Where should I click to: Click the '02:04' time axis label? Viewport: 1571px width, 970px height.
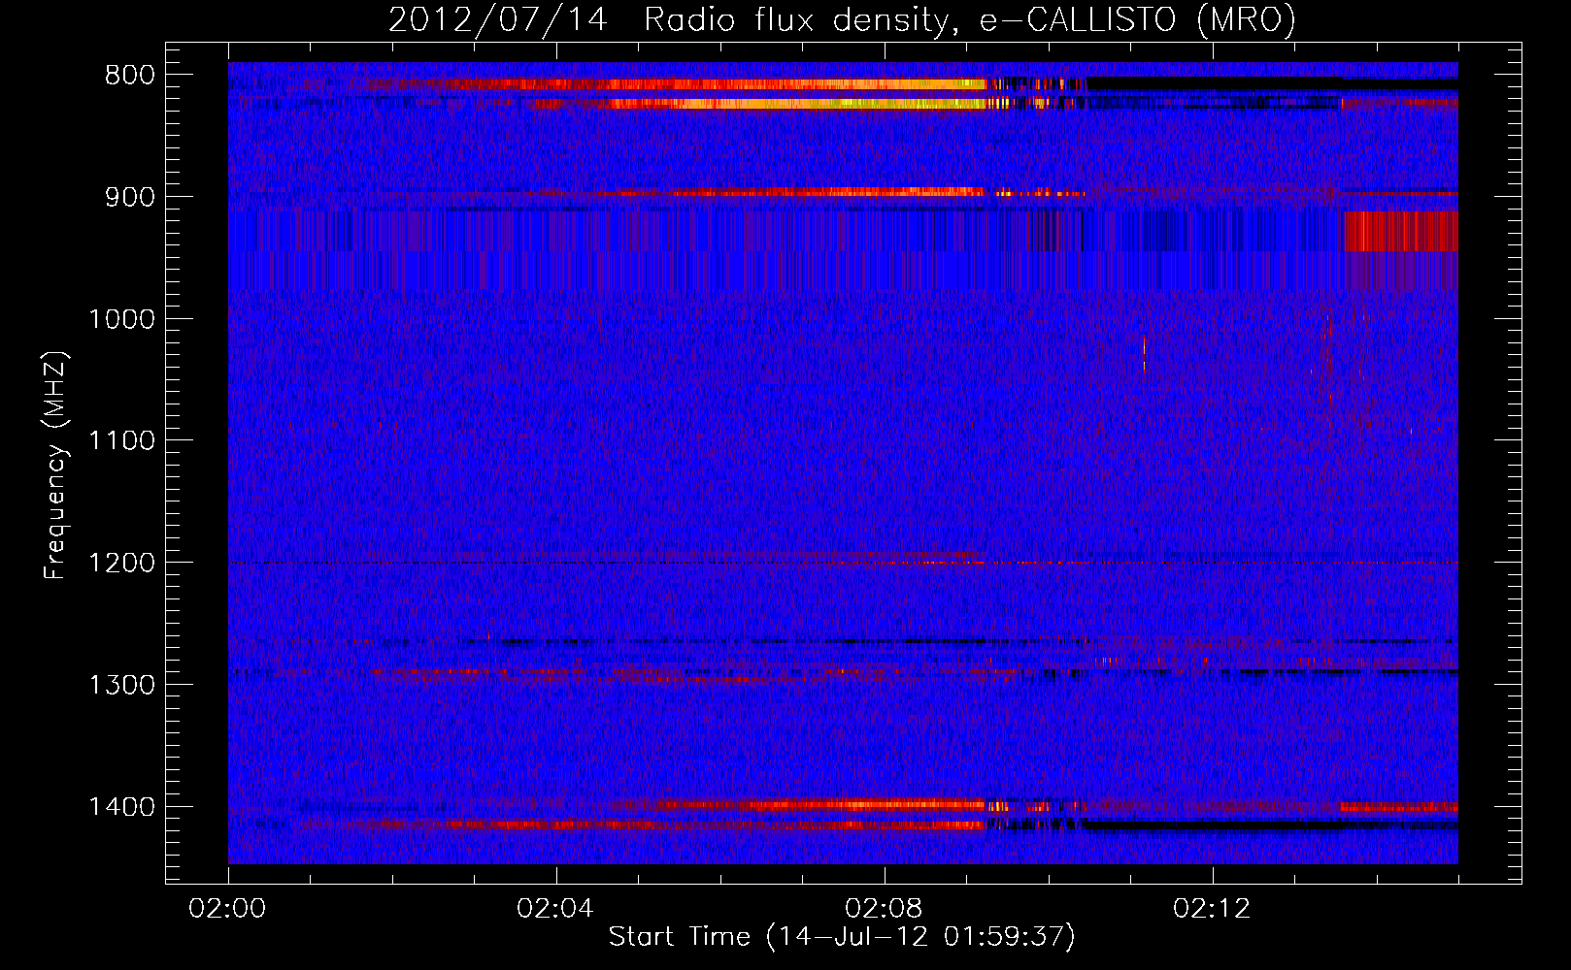point(555,909)
